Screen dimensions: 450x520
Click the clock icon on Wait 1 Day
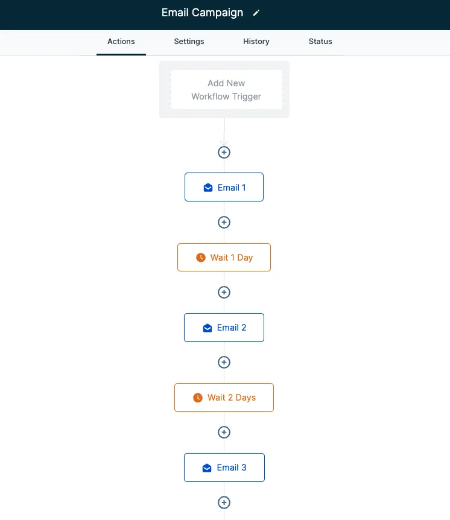pos(201,258)
